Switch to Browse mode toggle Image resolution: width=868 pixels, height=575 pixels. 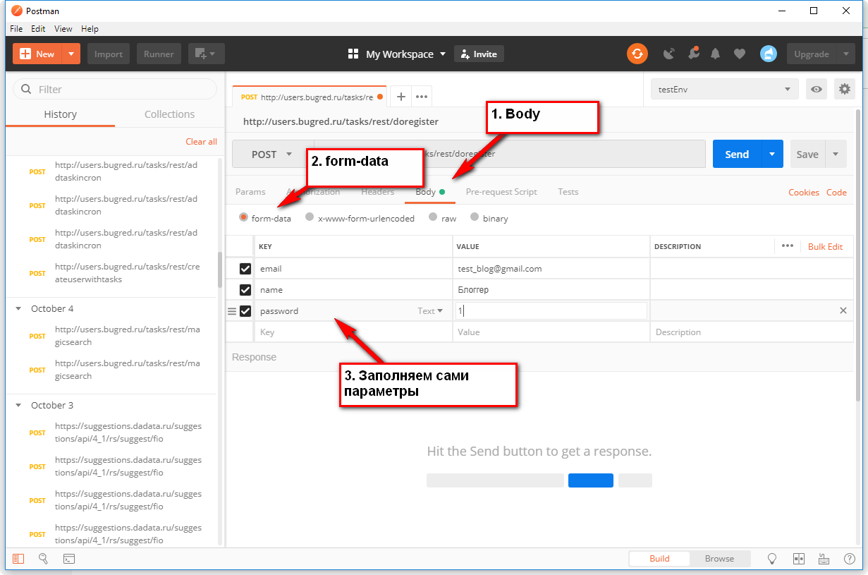pyautogui.click(x=719, y=559)
